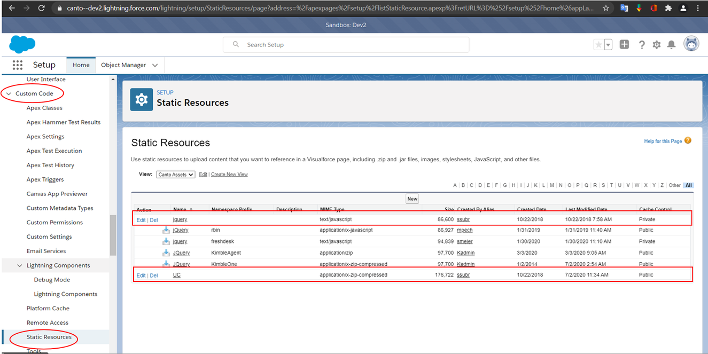Open Email Services in sidebar
Viewport: 708px width, 354px height.
pyautogui.click(x=46, y=251)
